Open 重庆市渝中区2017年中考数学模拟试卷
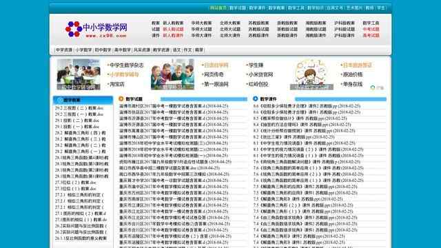The height and width of the screenshot is (248, 441). (174, 187)
